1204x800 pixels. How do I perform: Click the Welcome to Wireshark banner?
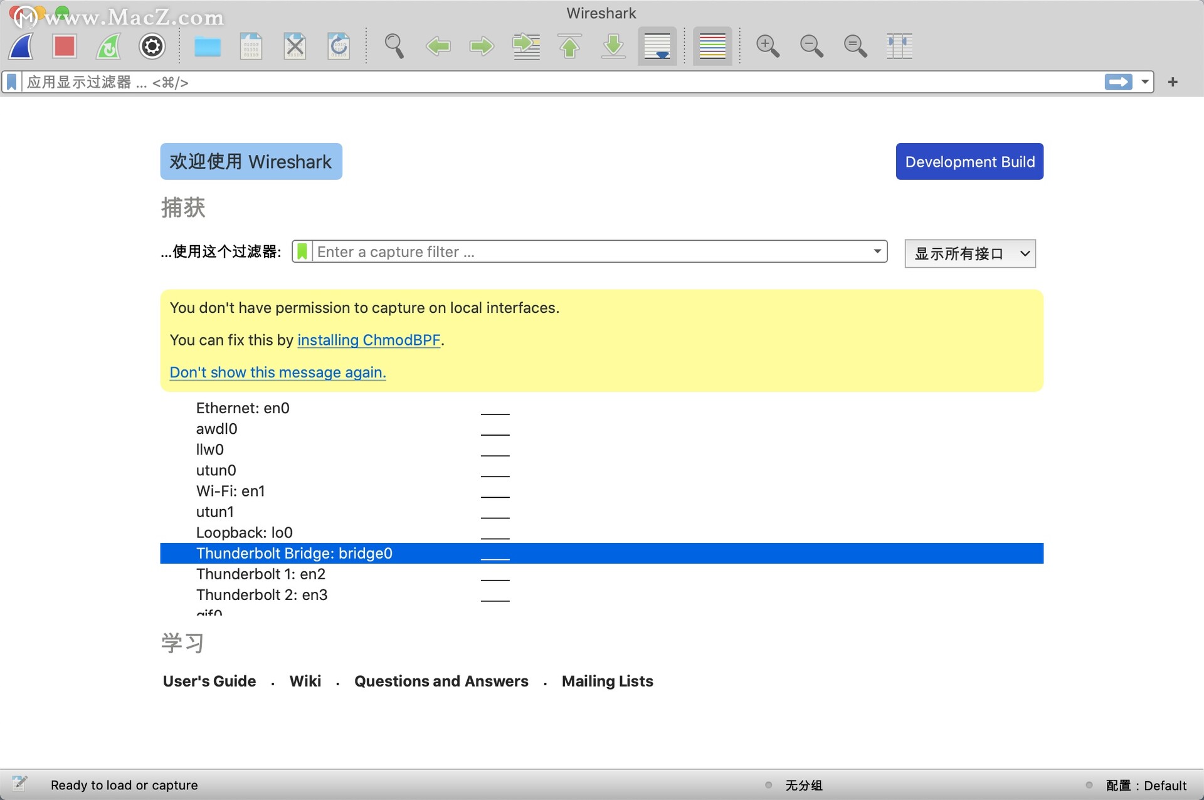[251, 162]
